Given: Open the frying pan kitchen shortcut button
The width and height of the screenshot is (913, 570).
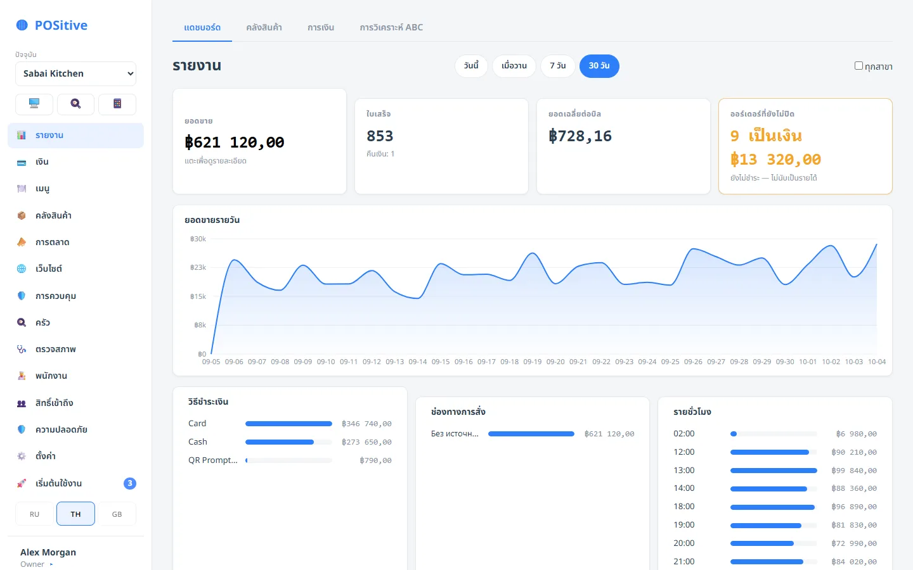Looking at the screenshot, I should coord(75,104).
